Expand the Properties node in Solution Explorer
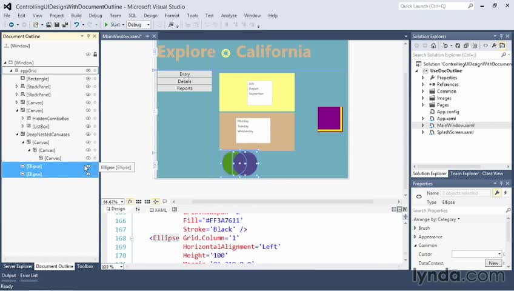This screenshot has height=291, width=514. (x=423, y=78)
